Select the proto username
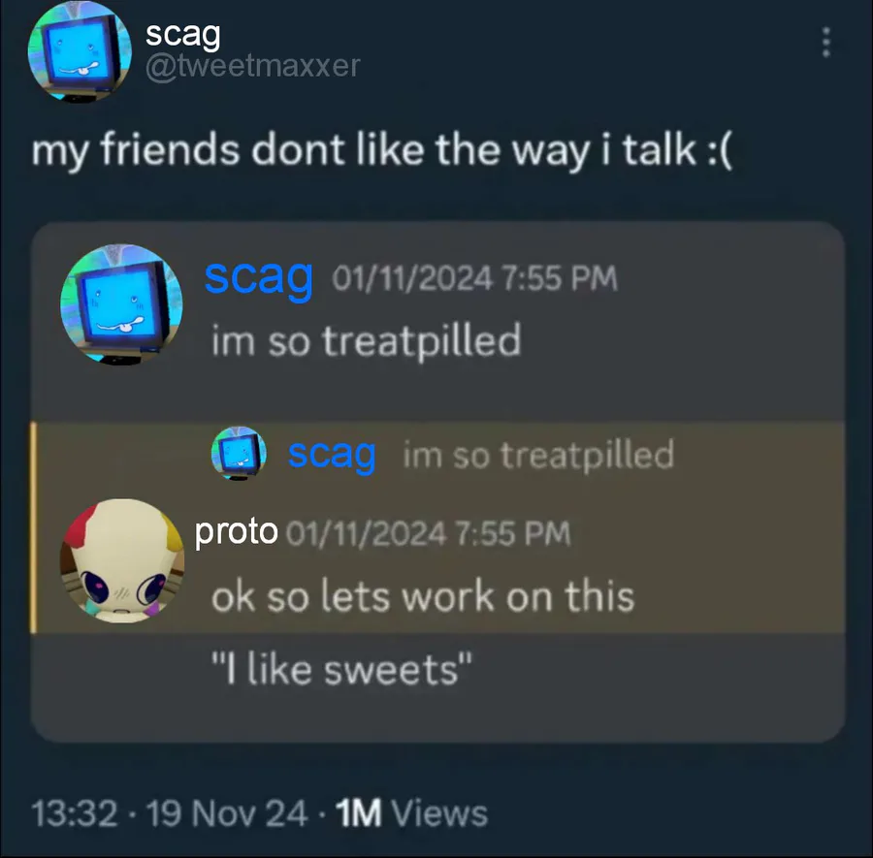The image size is (873, 858). click(x=236, y=532)
